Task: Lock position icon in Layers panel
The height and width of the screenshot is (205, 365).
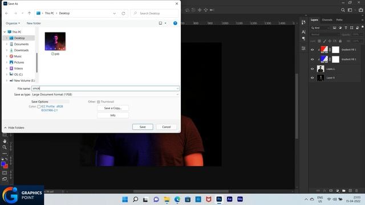Action: 330,41
